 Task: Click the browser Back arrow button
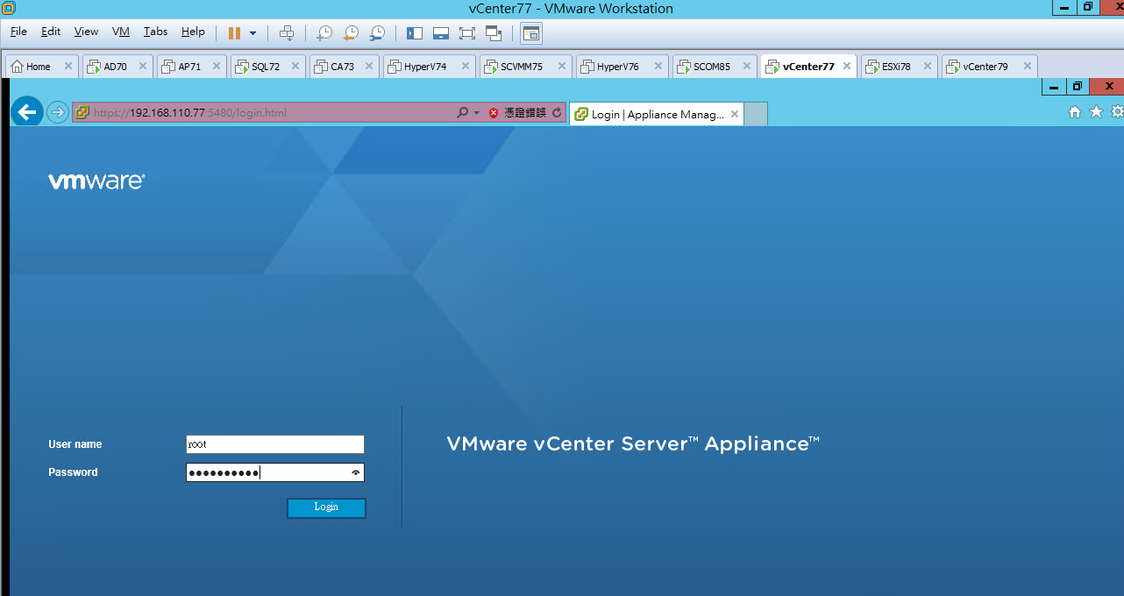[27, 112]
